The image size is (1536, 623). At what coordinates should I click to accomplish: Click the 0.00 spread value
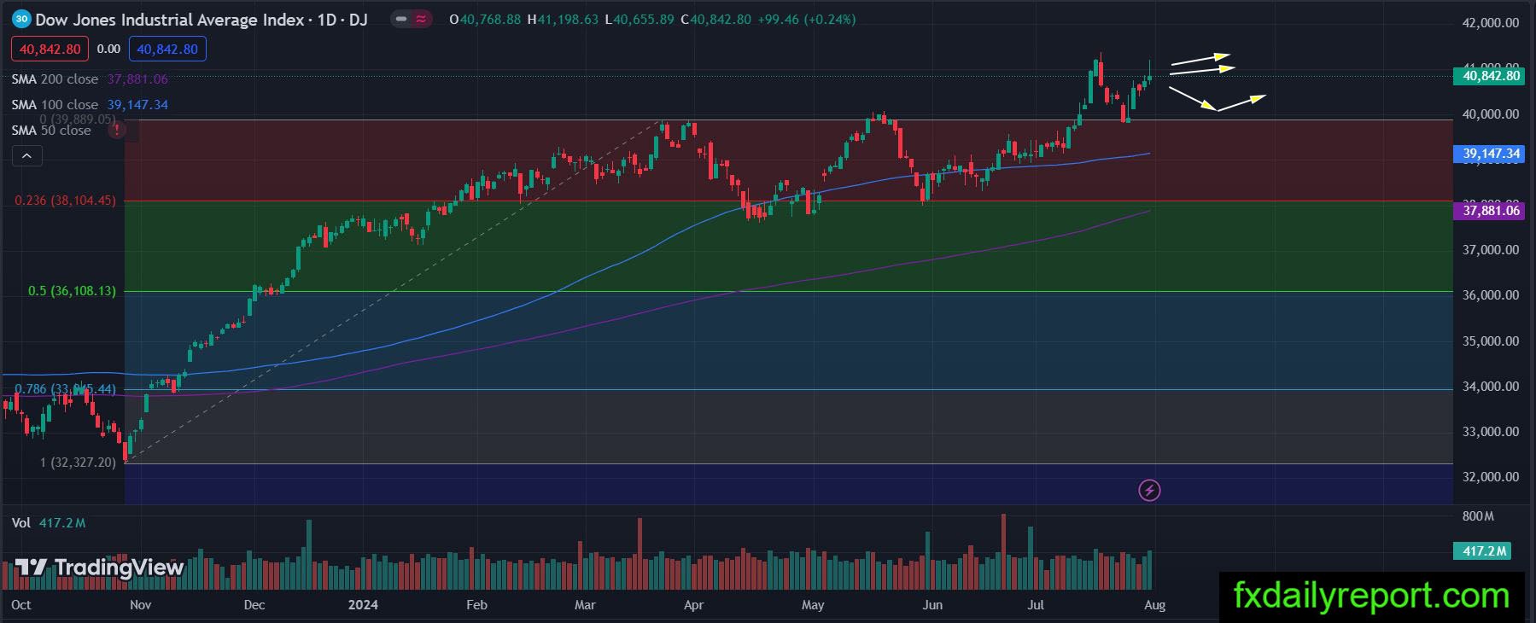[108, 49]
